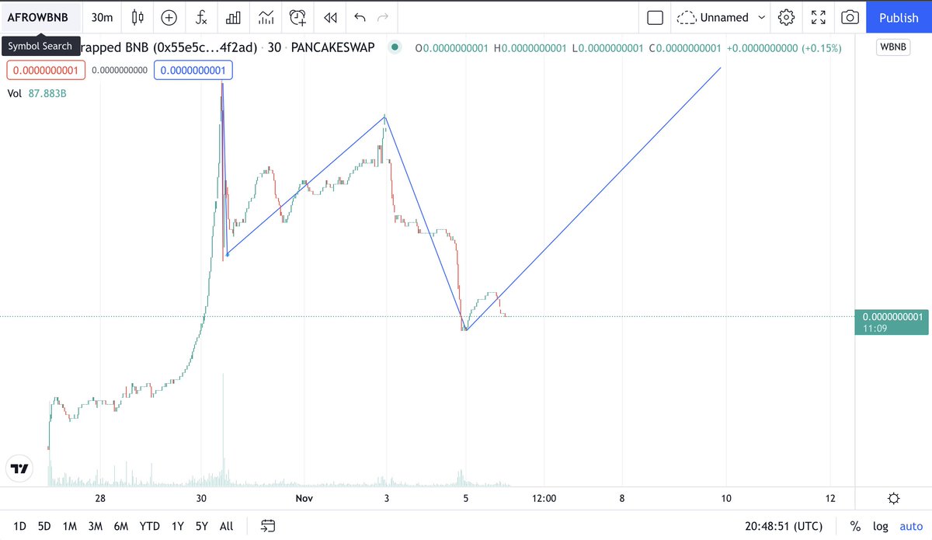Click the Compare symbol plus icon
The image size is (932, 540).
pos(169,17)
